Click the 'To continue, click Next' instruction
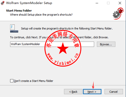Image resolution: width=126 pixels, height=97 pixels. pos(59,37)
